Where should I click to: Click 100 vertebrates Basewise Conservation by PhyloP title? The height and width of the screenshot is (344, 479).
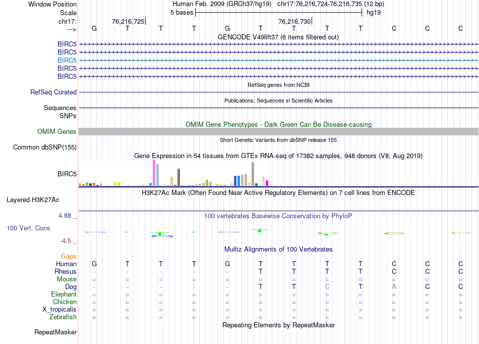[278, 216]
